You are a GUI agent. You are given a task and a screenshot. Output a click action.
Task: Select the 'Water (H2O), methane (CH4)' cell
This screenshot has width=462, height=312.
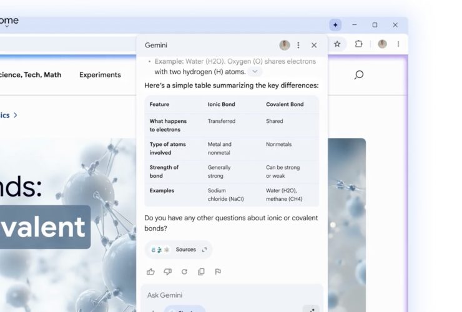(284, 195)
